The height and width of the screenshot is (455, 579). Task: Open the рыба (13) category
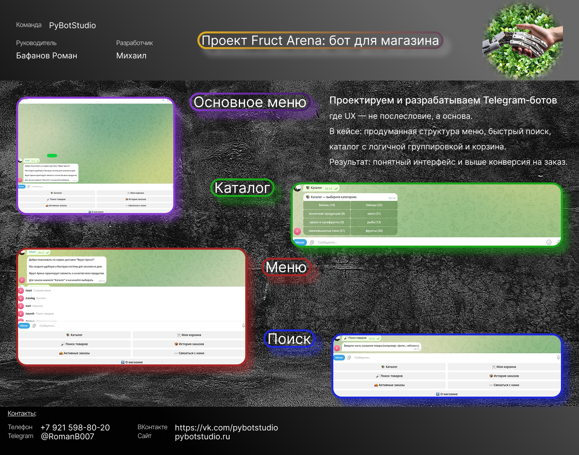374,222
